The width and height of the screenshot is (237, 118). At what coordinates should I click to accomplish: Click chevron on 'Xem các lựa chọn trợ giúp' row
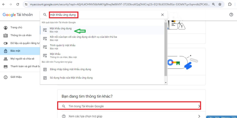[199, 116]
